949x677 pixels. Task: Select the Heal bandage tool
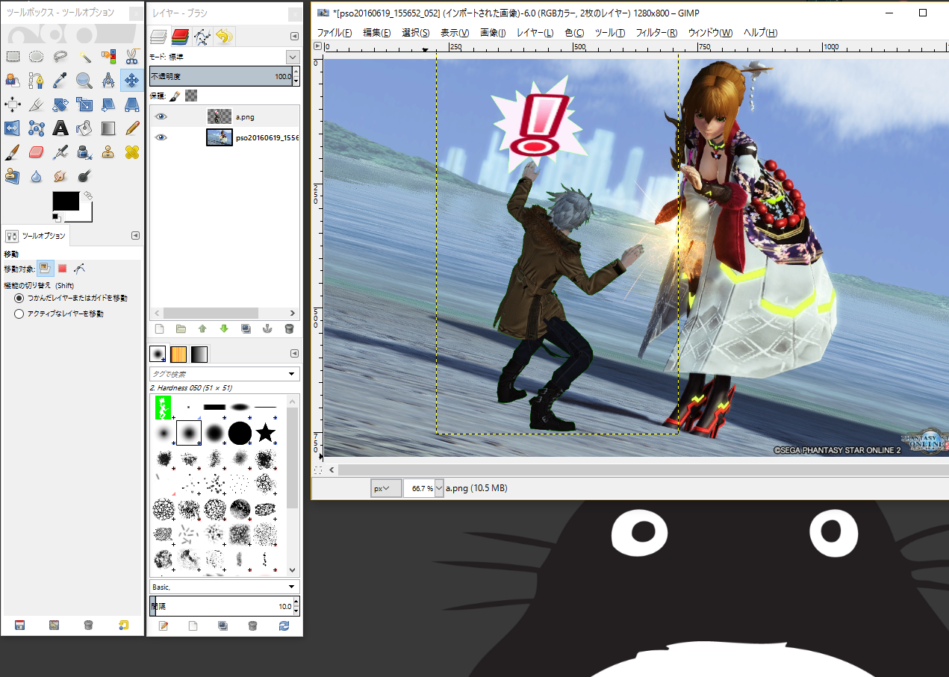tap(132, 152)
